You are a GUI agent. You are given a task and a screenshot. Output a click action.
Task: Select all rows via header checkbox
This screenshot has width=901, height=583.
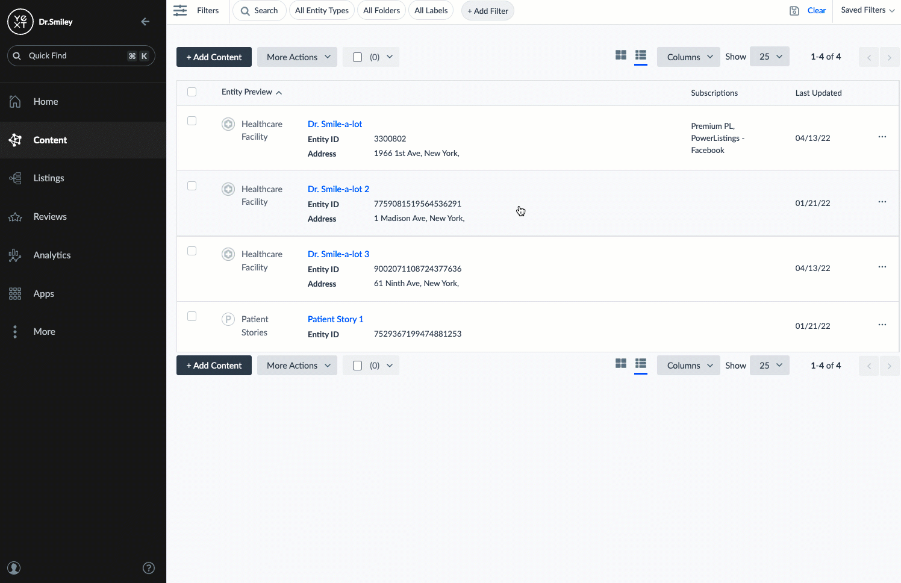click(192, 92)
